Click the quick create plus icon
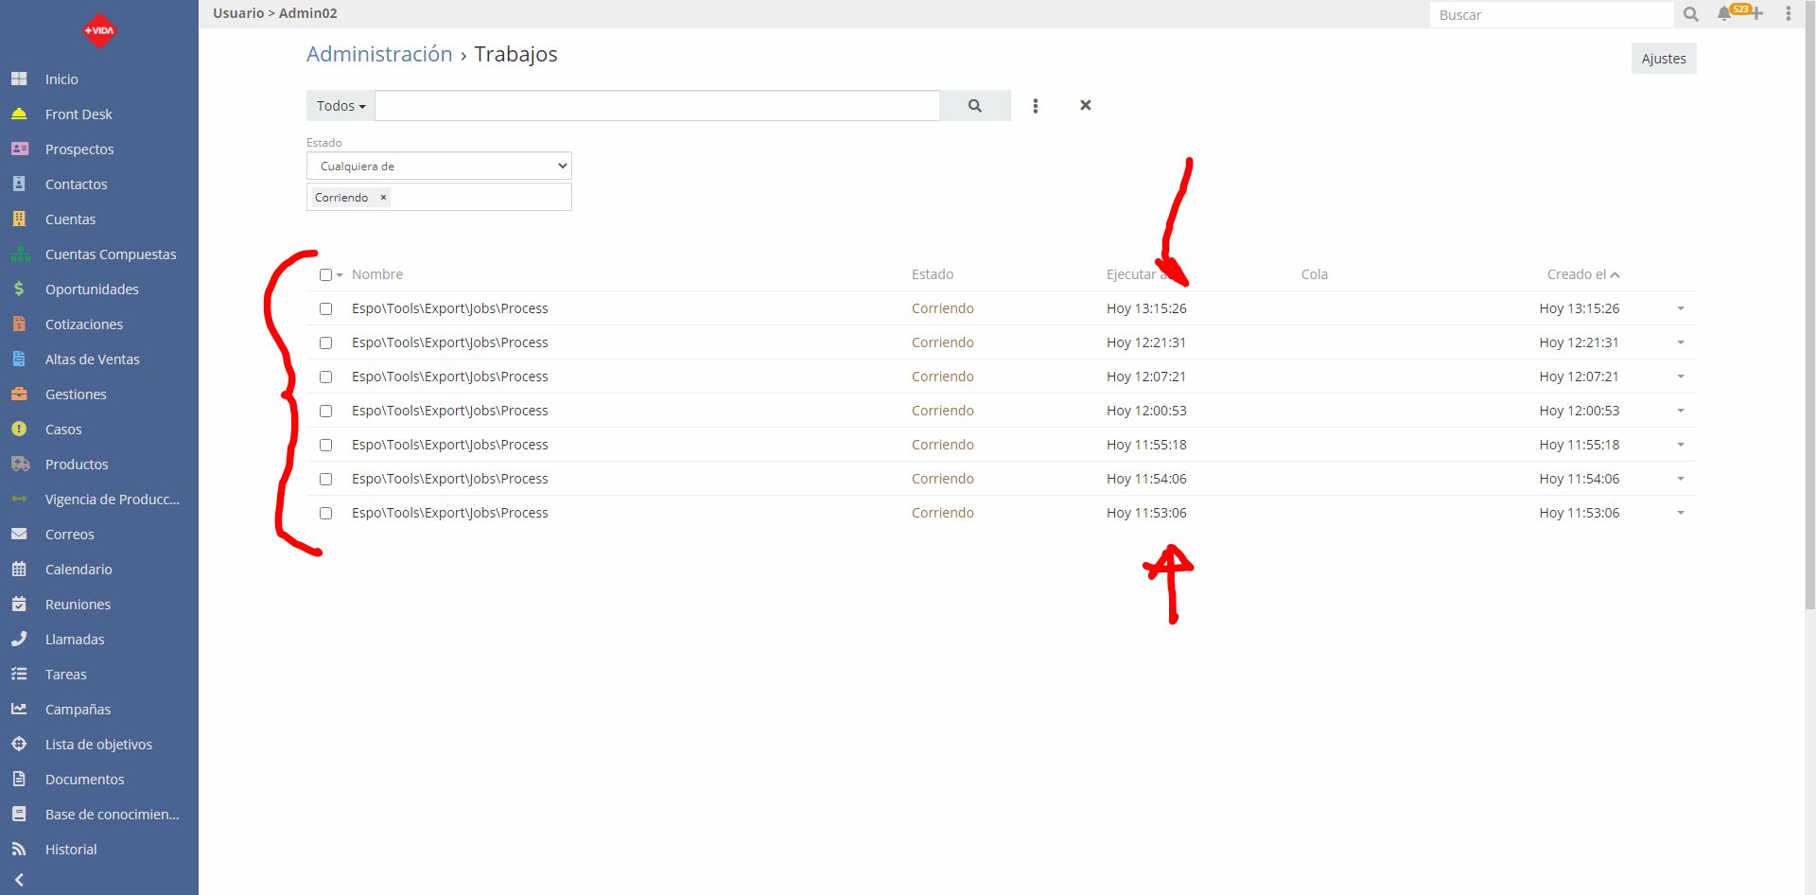This screenshot has width=1816, height=895. click(1756, 14)
